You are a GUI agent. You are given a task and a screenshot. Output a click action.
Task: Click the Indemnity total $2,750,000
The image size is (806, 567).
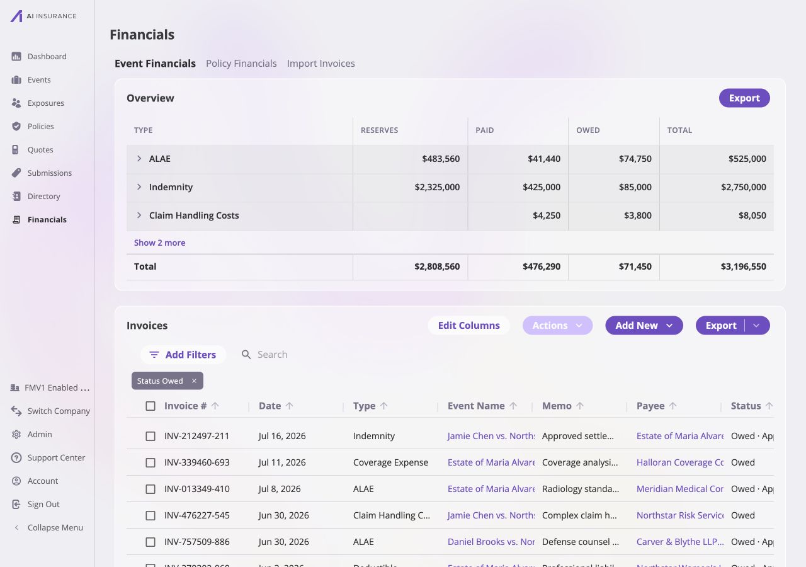point(744,187)
